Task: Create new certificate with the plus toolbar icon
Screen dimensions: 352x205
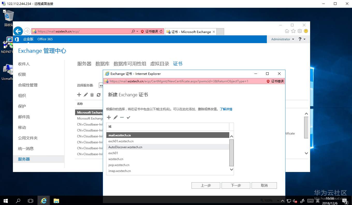Action: pos(79,95)
